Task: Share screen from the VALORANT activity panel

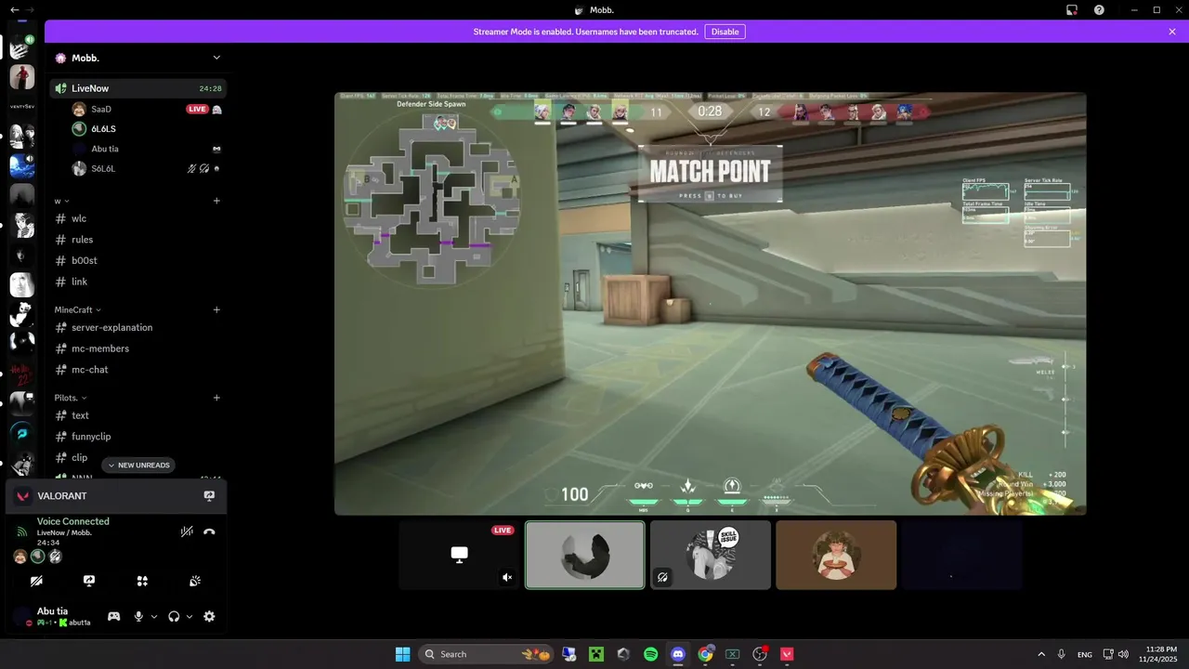Action: pyautogui.click(x=209, y=496)
